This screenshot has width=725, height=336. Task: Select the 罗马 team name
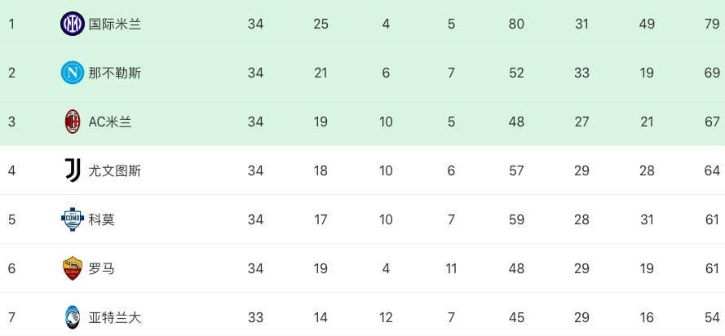click(x=102, y=268)
